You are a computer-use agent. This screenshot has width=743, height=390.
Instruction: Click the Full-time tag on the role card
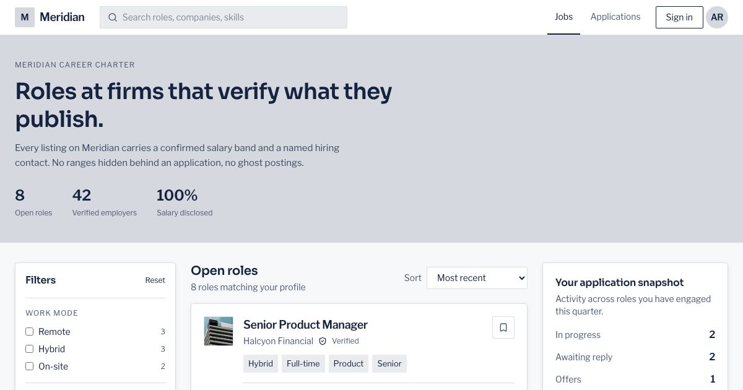coord(303,364)
